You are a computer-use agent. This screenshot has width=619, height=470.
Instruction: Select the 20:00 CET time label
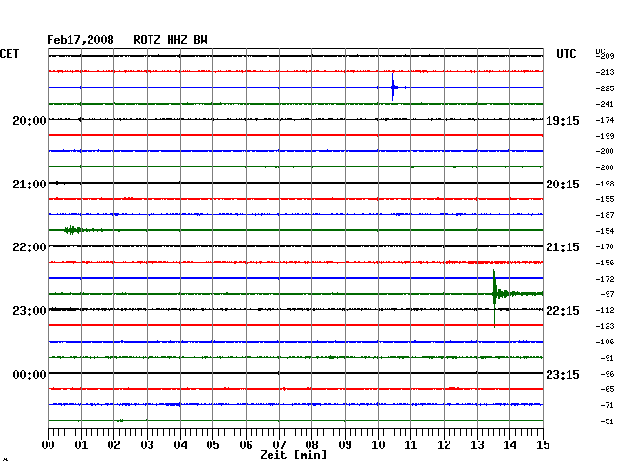point(30,120)
